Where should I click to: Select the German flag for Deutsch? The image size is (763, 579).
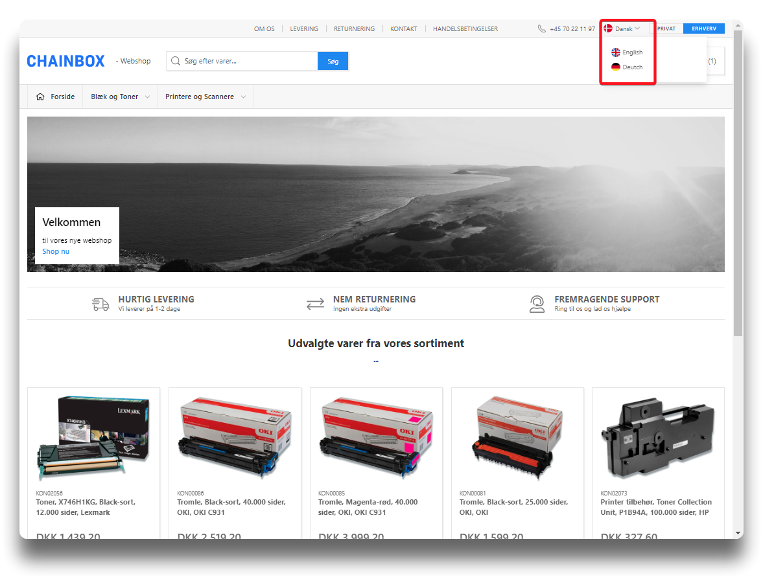616,67
